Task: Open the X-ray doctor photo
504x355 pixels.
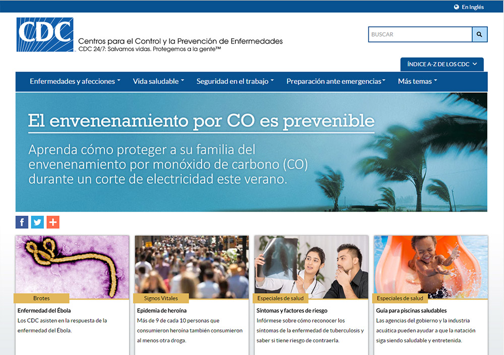Action: click(x=311, y=267)
